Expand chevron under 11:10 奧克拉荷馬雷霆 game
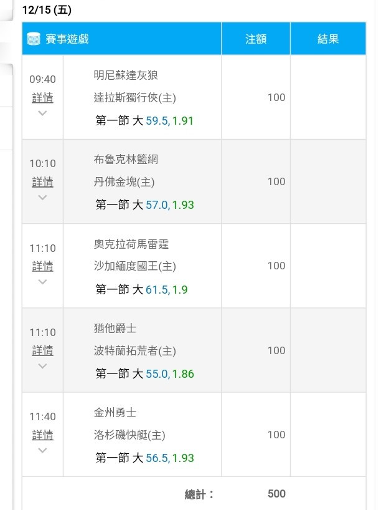 point(42,282)
